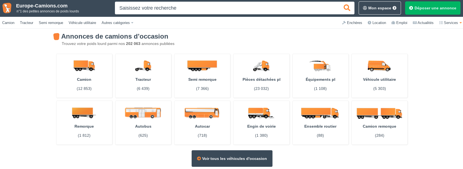Open the Camion truck category icon
The height and width of the screenshot is (169, 463).
tap(84, 66)
